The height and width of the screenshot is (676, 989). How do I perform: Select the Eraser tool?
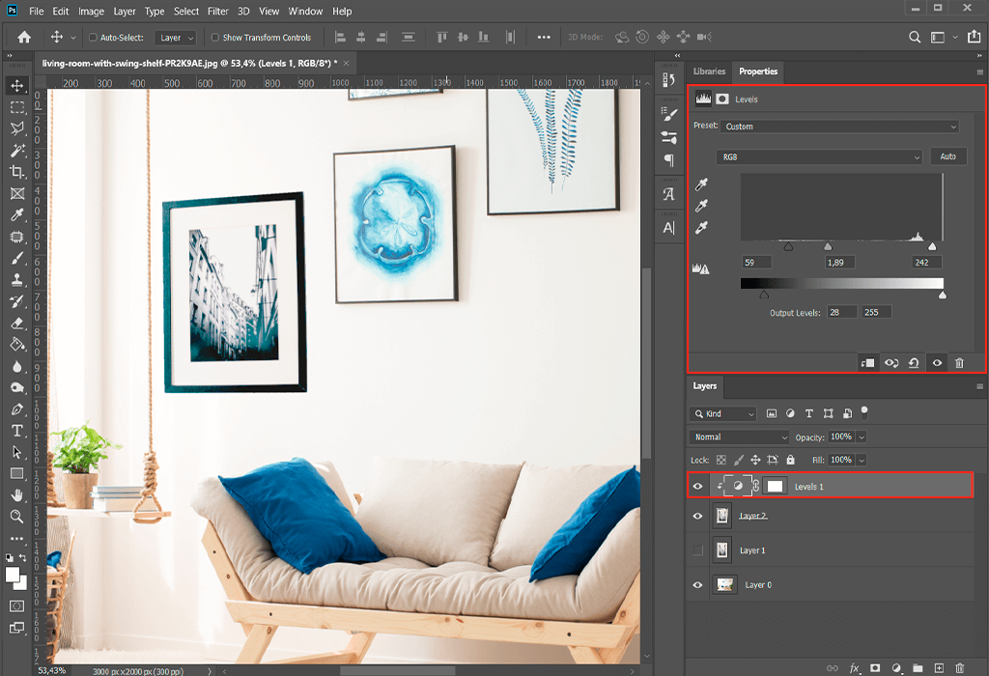point(17,323)
